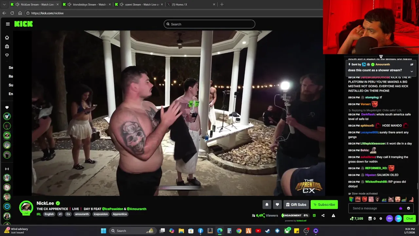Click the Chat send button
Screen dimensions: 419x236
click(x=410, y=219)
